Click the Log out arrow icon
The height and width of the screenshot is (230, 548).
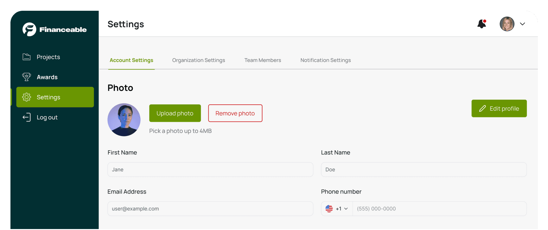click(x=27, y=117)
